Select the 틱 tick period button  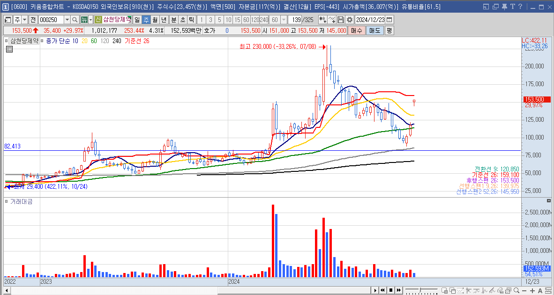[191, 20]
